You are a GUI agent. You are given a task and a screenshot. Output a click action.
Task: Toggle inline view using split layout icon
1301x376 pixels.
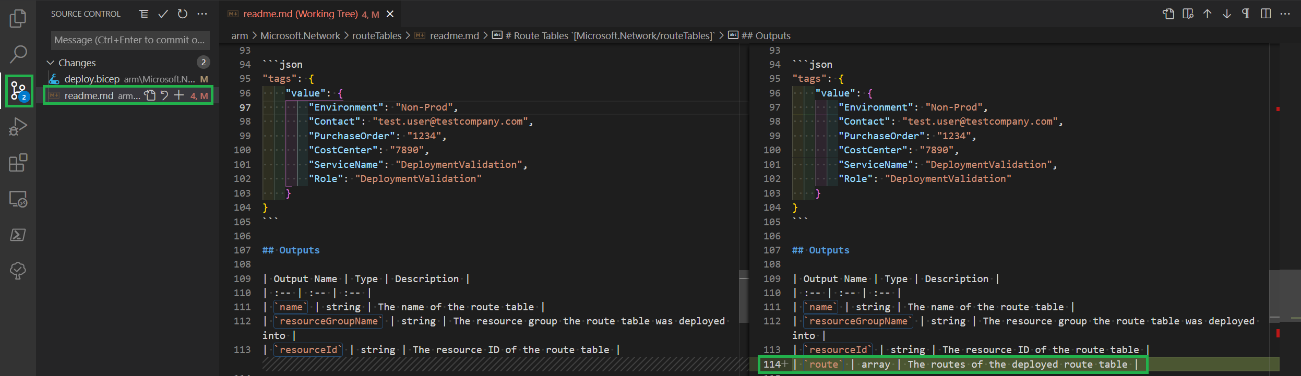1266,14
